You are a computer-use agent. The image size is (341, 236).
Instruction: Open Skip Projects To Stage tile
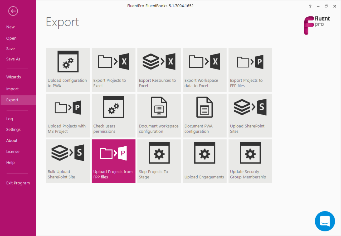click(x=159, y=161)
